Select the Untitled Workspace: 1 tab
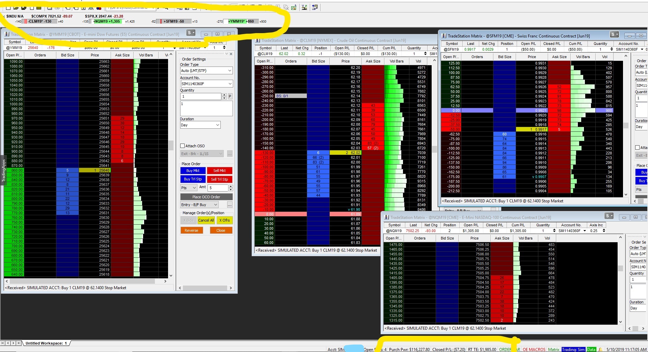This screenshot has height=352, width=648. [46, 343]
